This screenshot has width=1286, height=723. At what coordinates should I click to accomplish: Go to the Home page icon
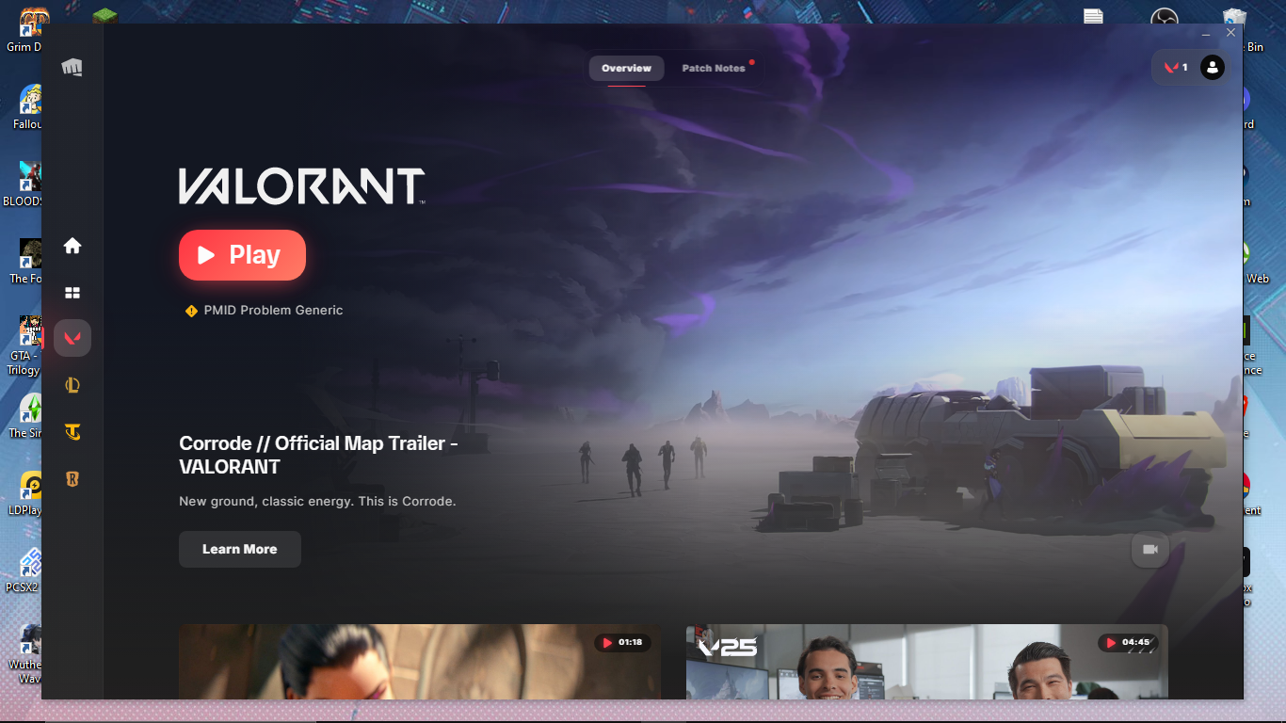tap(72, 246)
